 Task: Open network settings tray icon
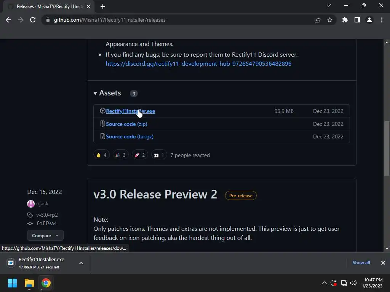coord(344,283)
